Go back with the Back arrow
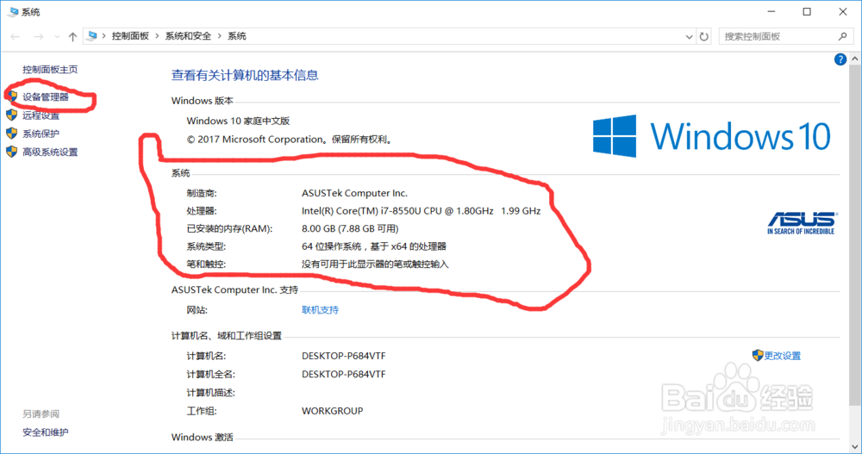862x454 pixels. (x=16, y=36)
